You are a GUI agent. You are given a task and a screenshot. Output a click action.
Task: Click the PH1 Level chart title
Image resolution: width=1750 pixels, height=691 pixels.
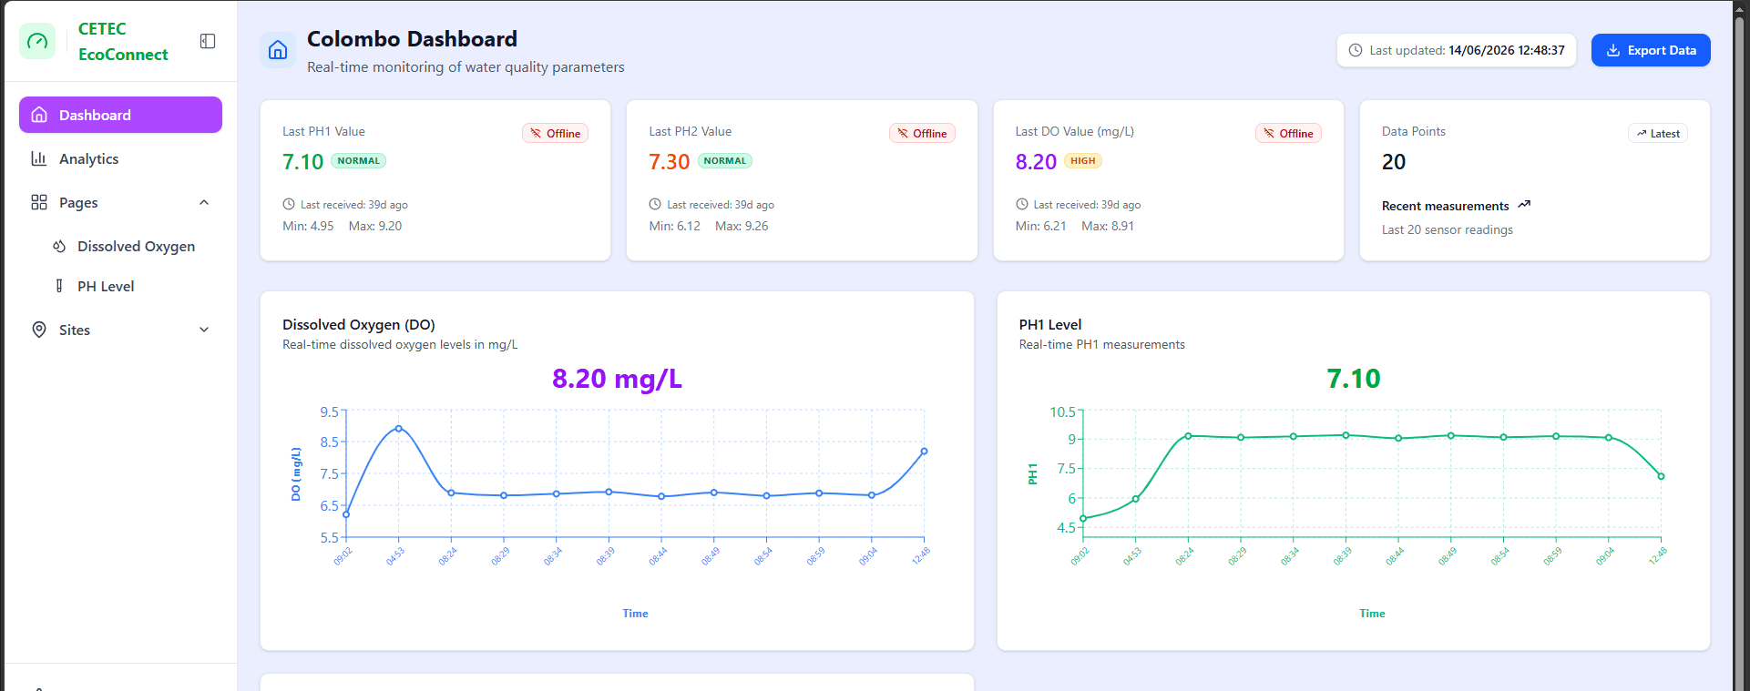[x=1050, y=325]
